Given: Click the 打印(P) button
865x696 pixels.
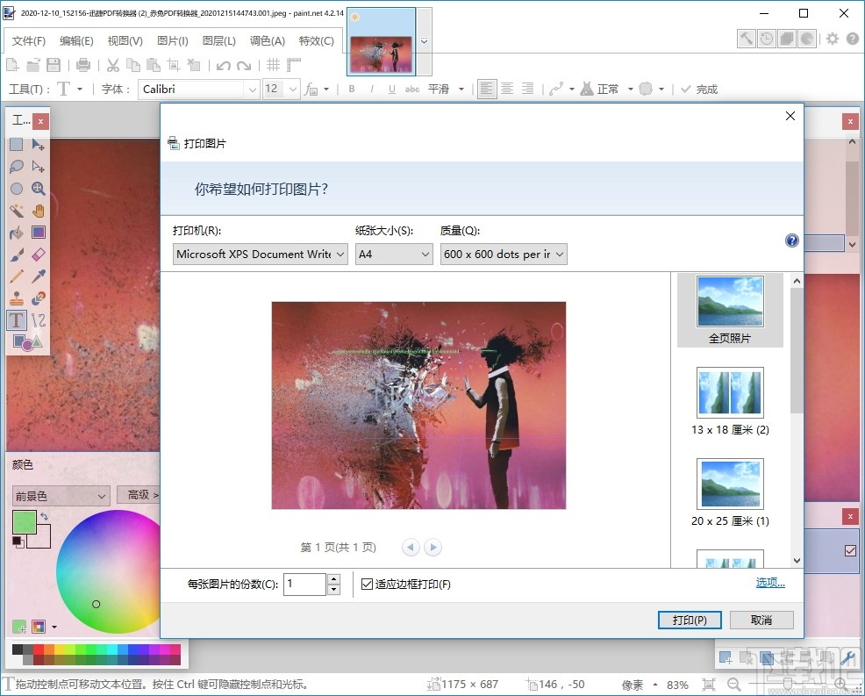Looking at the screenshot, I should click(x=690, y=620).
